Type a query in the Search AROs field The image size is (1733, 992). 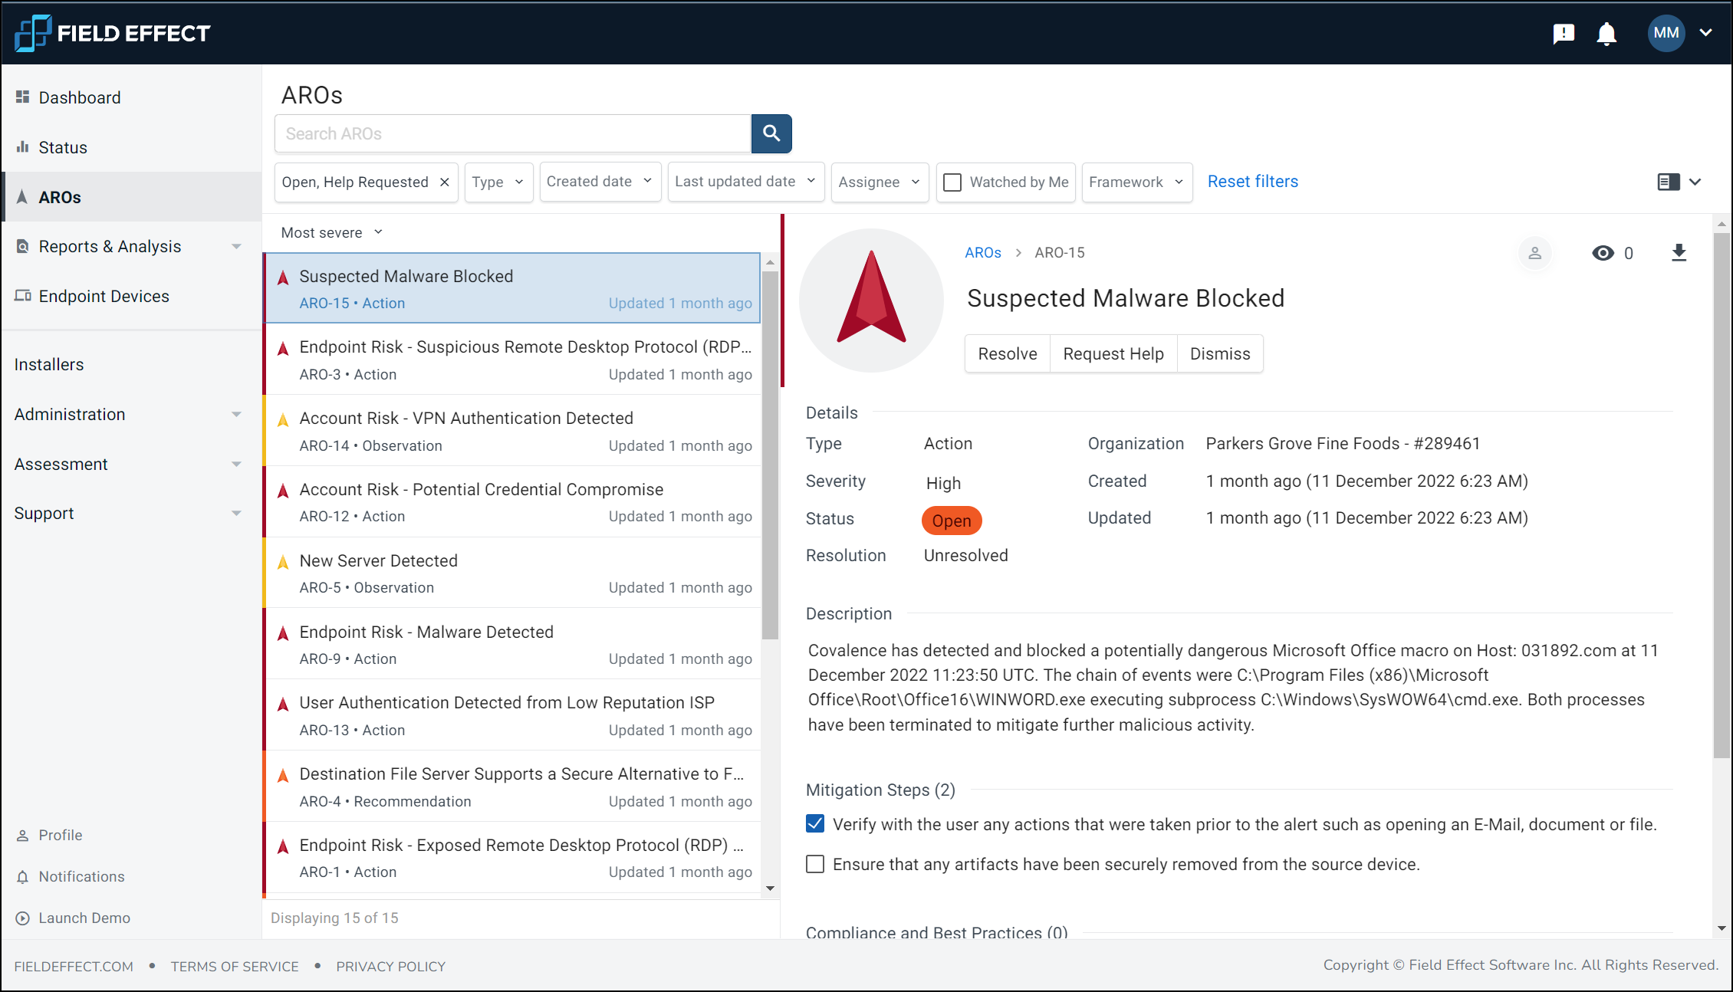(x=512, y=133)
